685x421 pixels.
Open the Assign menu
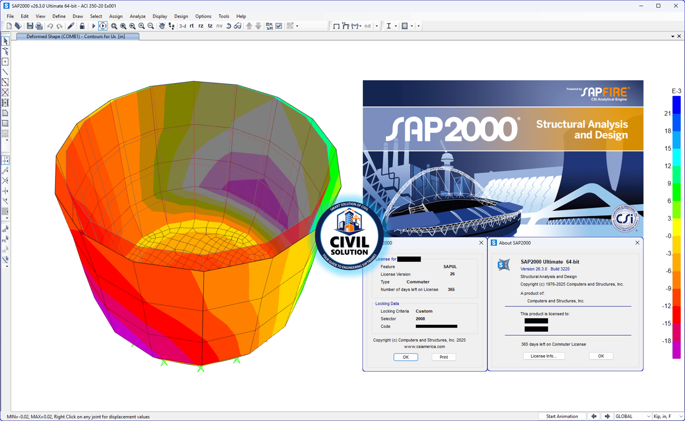116,16
